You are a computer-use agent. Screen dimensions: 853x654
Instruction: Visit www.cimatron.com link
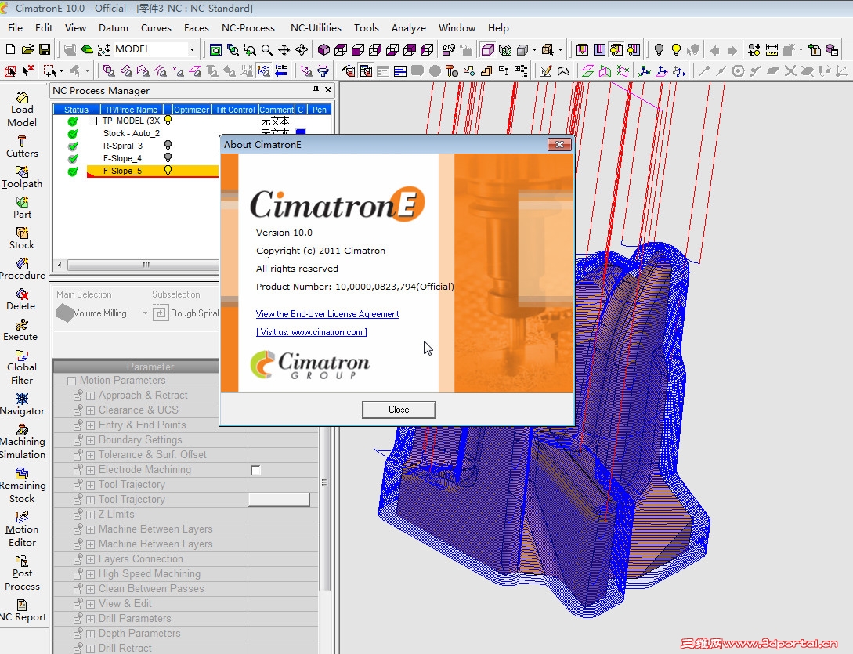click(311, 332)
